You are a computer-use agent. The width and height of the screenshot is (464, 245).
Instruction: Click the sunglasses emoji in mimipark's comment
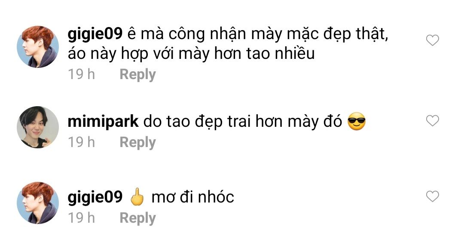357,121
